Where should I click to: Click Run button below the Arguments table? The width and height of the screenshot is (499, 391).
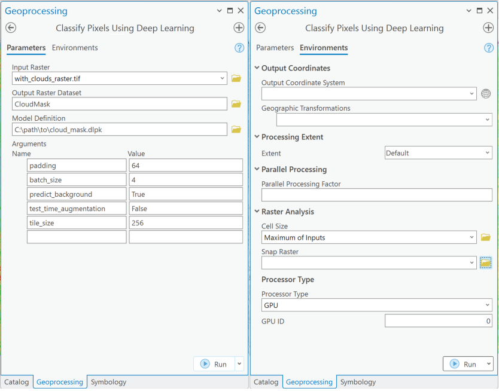pos(214,364)
